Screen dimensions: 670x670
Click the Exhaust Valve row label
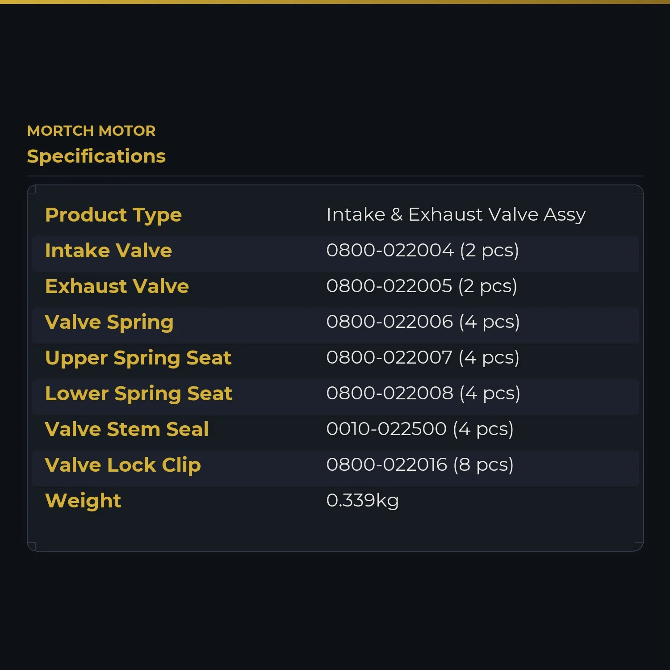coord(117,286)
